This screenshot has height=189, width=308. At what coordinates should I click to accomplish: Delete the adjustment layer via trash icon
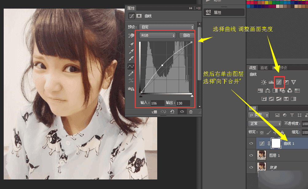pyautogui.click(x=191, y=112)
